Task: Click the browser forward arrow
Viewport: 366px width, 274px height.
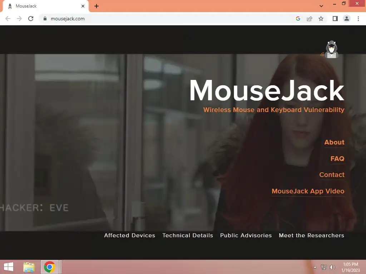Action: tap(19, 19)
